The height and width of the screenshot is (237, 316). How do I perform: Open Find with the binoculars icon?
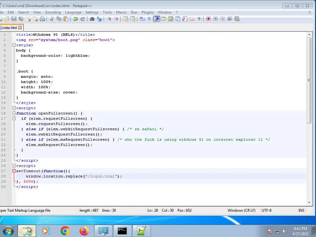coord(92,19)
